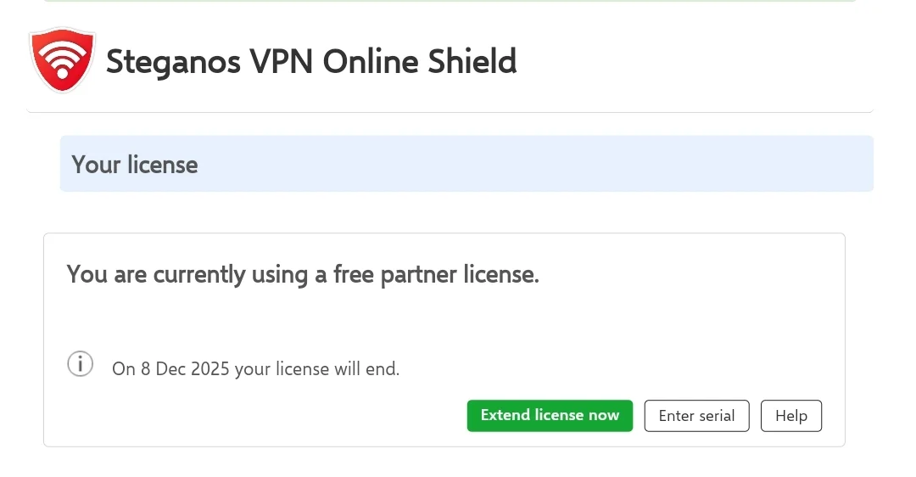This screenshot has width=916, height=477.
Task: Click the circled info icon
Action: (80, 364)
